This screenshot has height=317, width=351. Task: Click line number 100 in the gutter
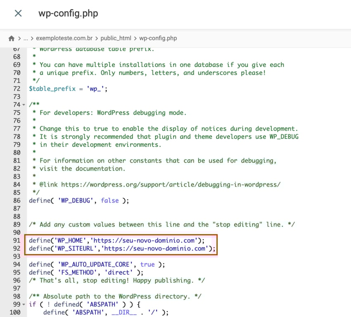coord(15,312)
